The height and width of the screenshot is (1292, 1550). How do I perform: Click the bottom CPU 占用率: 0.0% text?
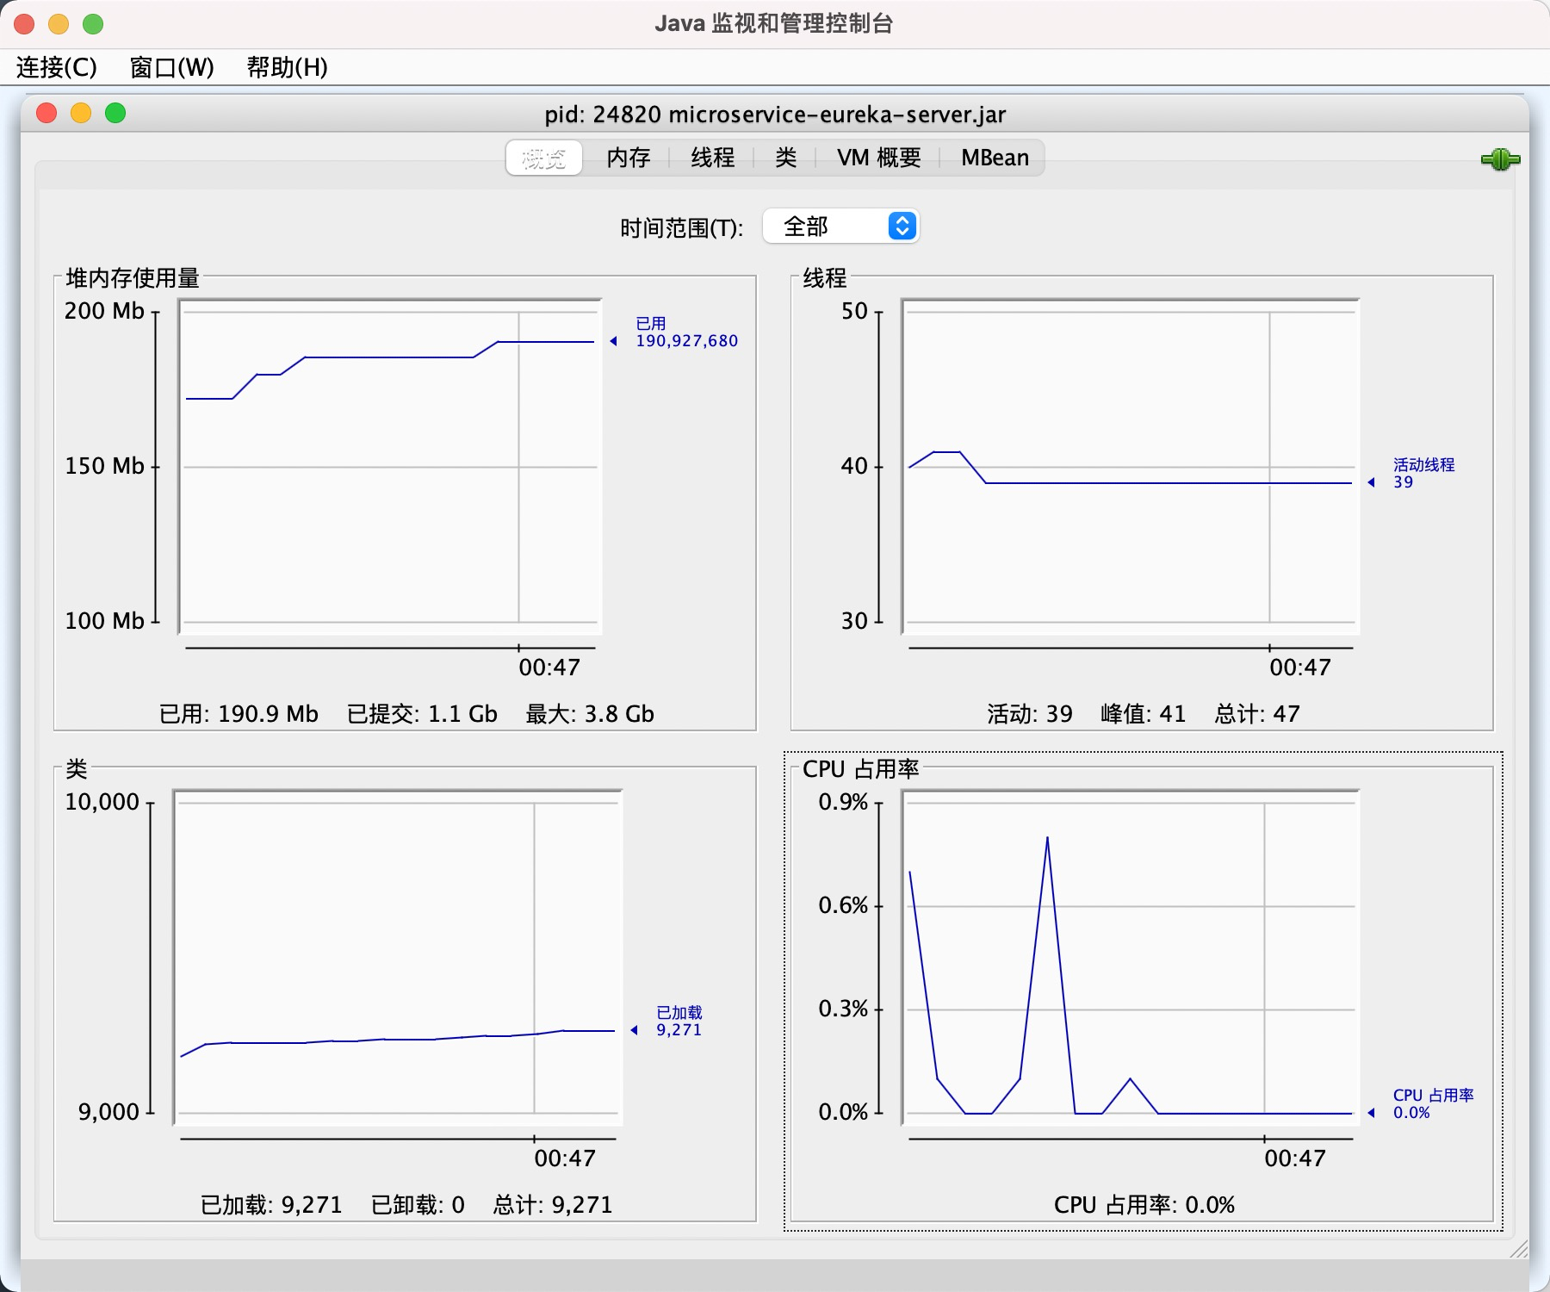pyautogui.click(x=1144, y=1205)
